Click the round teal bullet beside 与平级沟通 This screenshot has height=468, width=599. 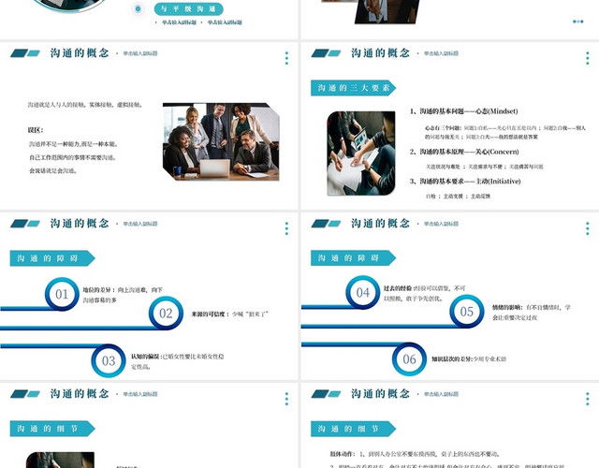pos(138,8)
